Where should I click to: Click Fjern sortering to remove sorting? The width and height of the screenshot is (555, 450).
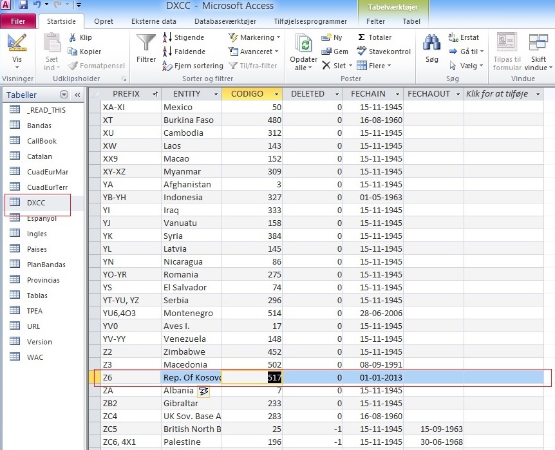coord(193,66)
